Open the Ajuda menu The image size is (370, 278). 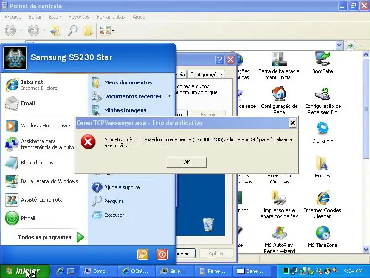(139, 17)
